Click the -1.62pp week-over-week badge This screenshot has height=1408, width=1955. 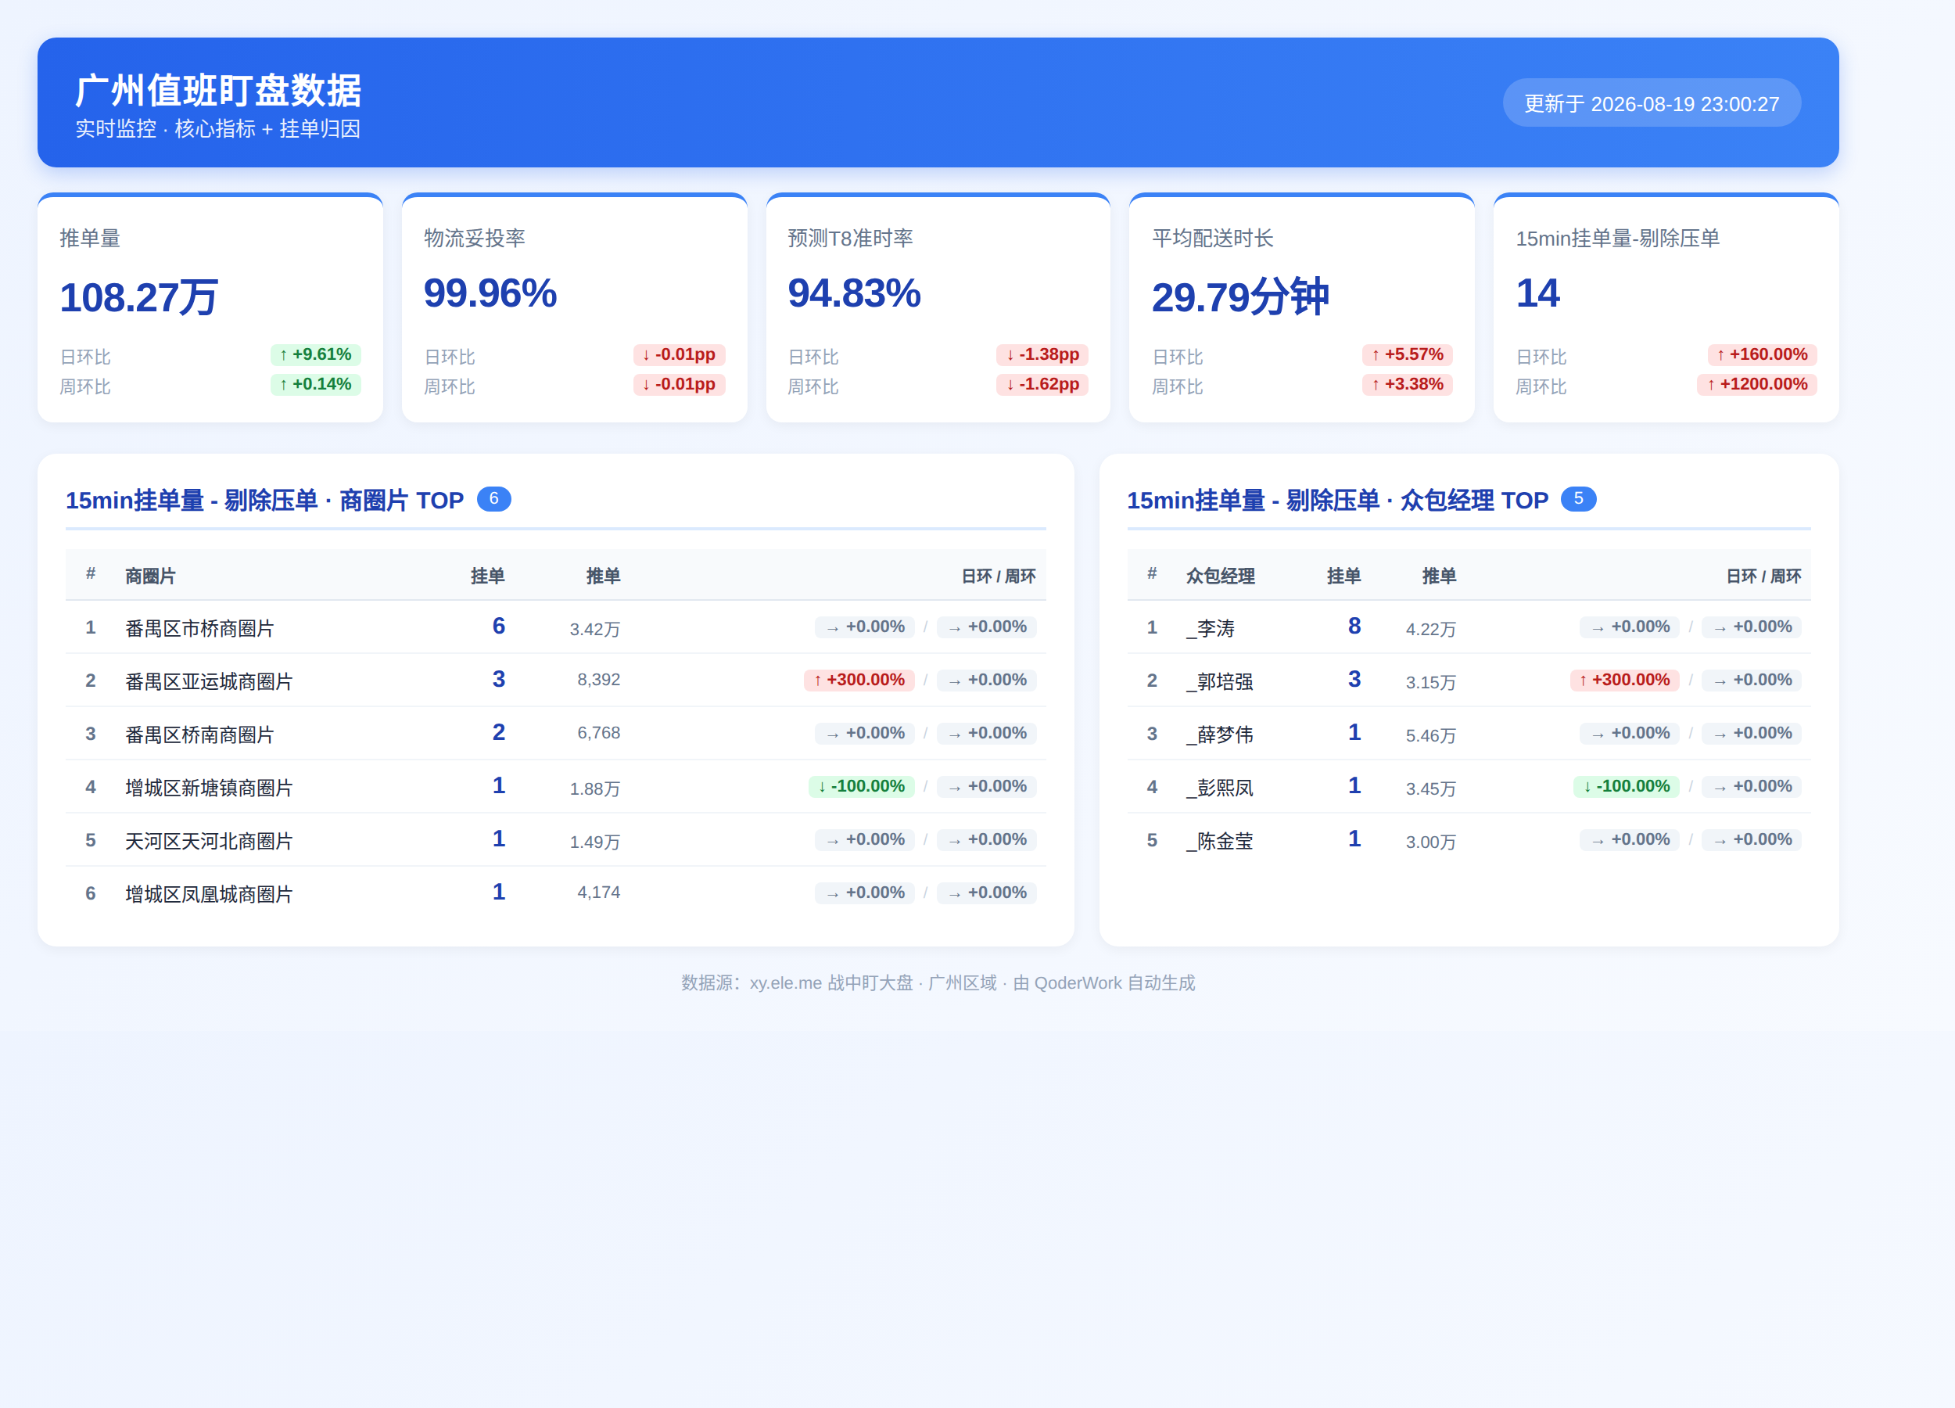pos(1042,384)
